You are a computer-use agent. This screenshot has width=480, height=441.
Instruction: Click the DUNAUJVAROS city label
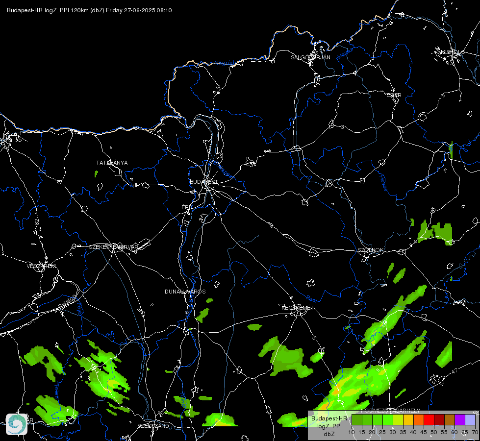tap(185, 292)
